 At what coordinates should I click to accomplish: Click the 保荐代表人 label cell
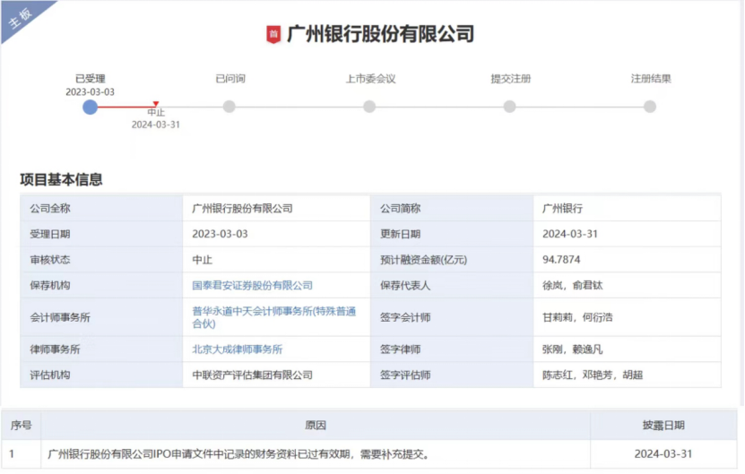(x=452, y=285)
